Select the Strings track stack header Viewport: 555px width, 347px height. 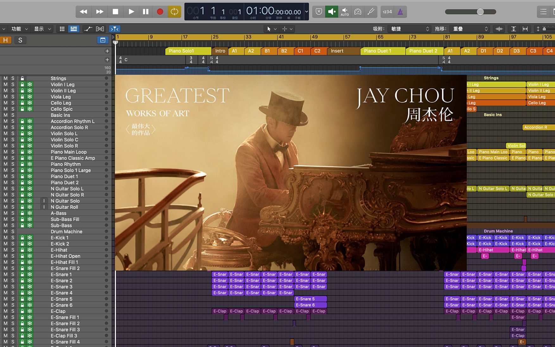[x=58, y=78]
